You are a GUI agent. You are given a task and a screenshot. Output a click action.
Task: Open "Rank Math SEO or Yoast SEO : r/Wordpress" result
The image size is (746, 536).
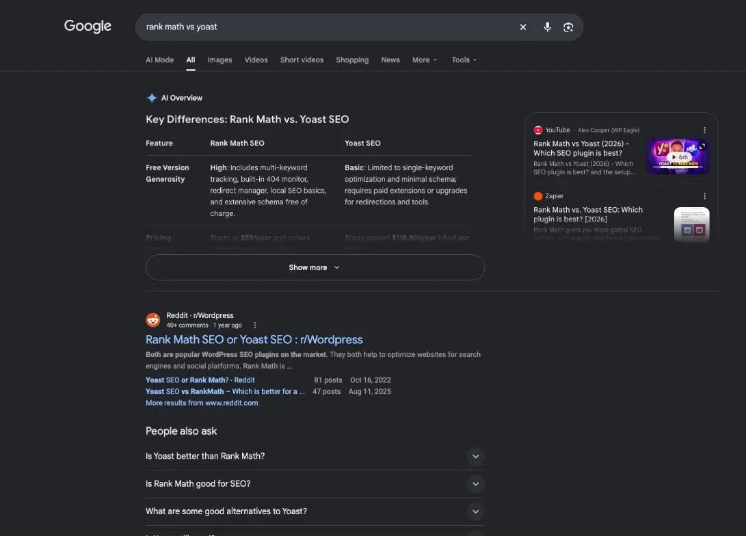254,340
